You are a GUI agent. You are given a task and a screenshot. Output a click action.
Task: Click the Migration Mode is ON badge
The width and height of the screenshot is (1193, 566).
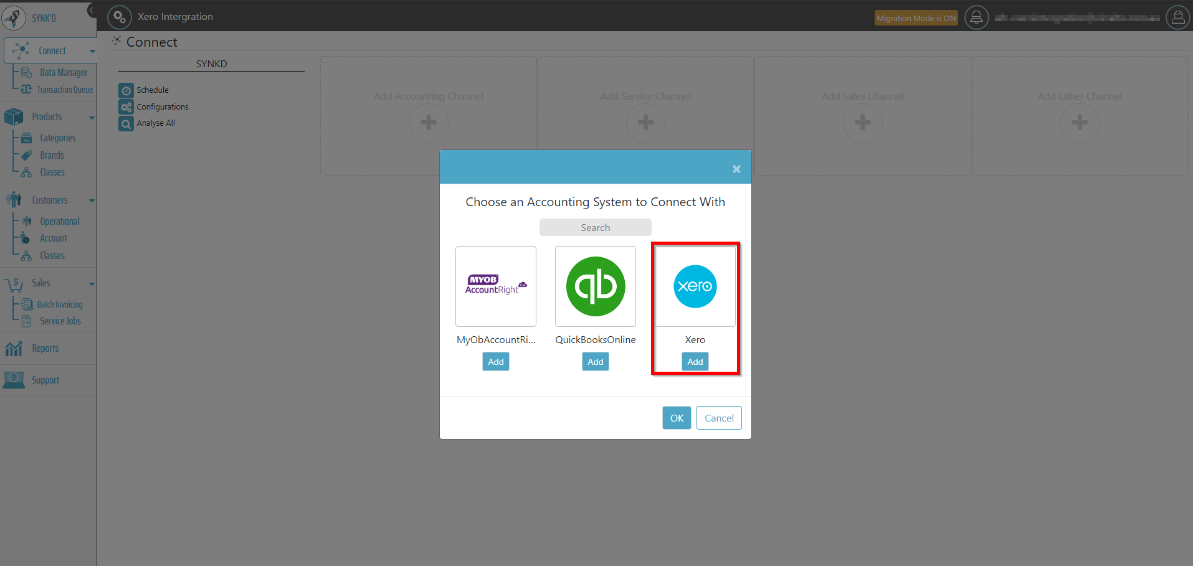[916, 18]
